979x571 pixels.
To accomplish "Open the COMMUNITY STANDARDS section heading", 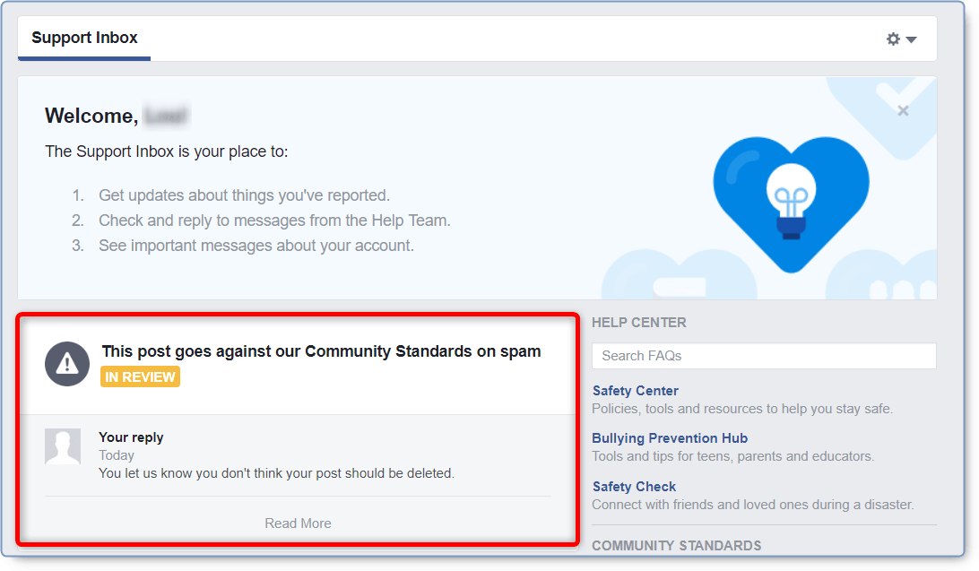I will point(677,545).
